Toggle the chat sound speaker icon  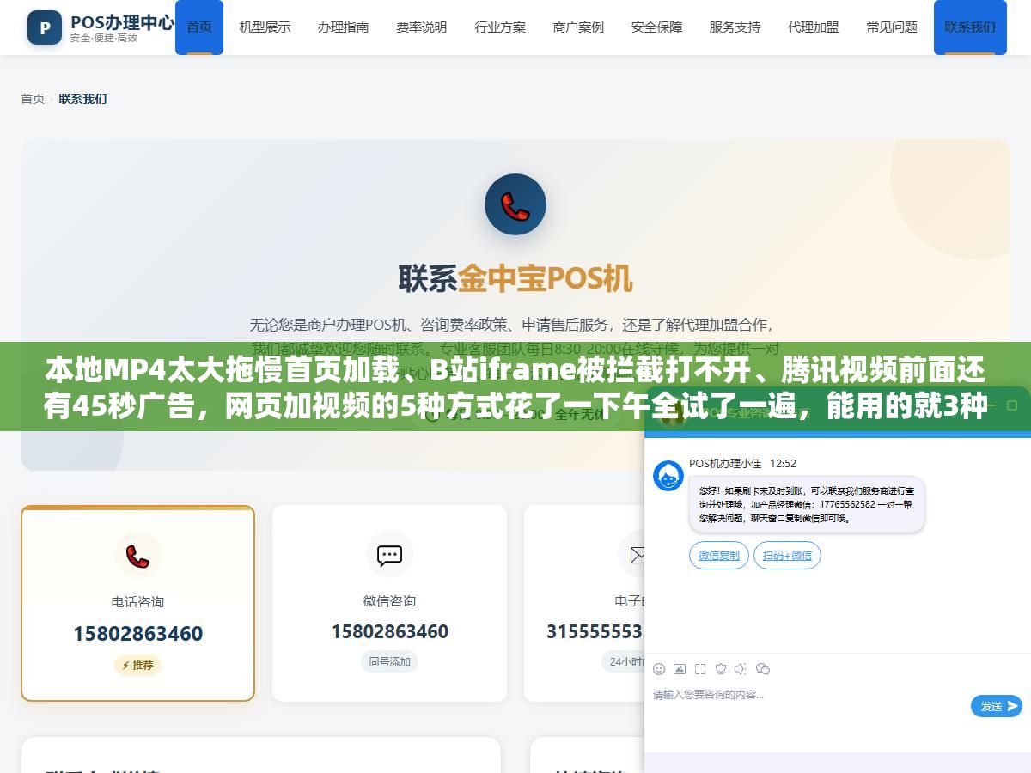tap(741, 669)
